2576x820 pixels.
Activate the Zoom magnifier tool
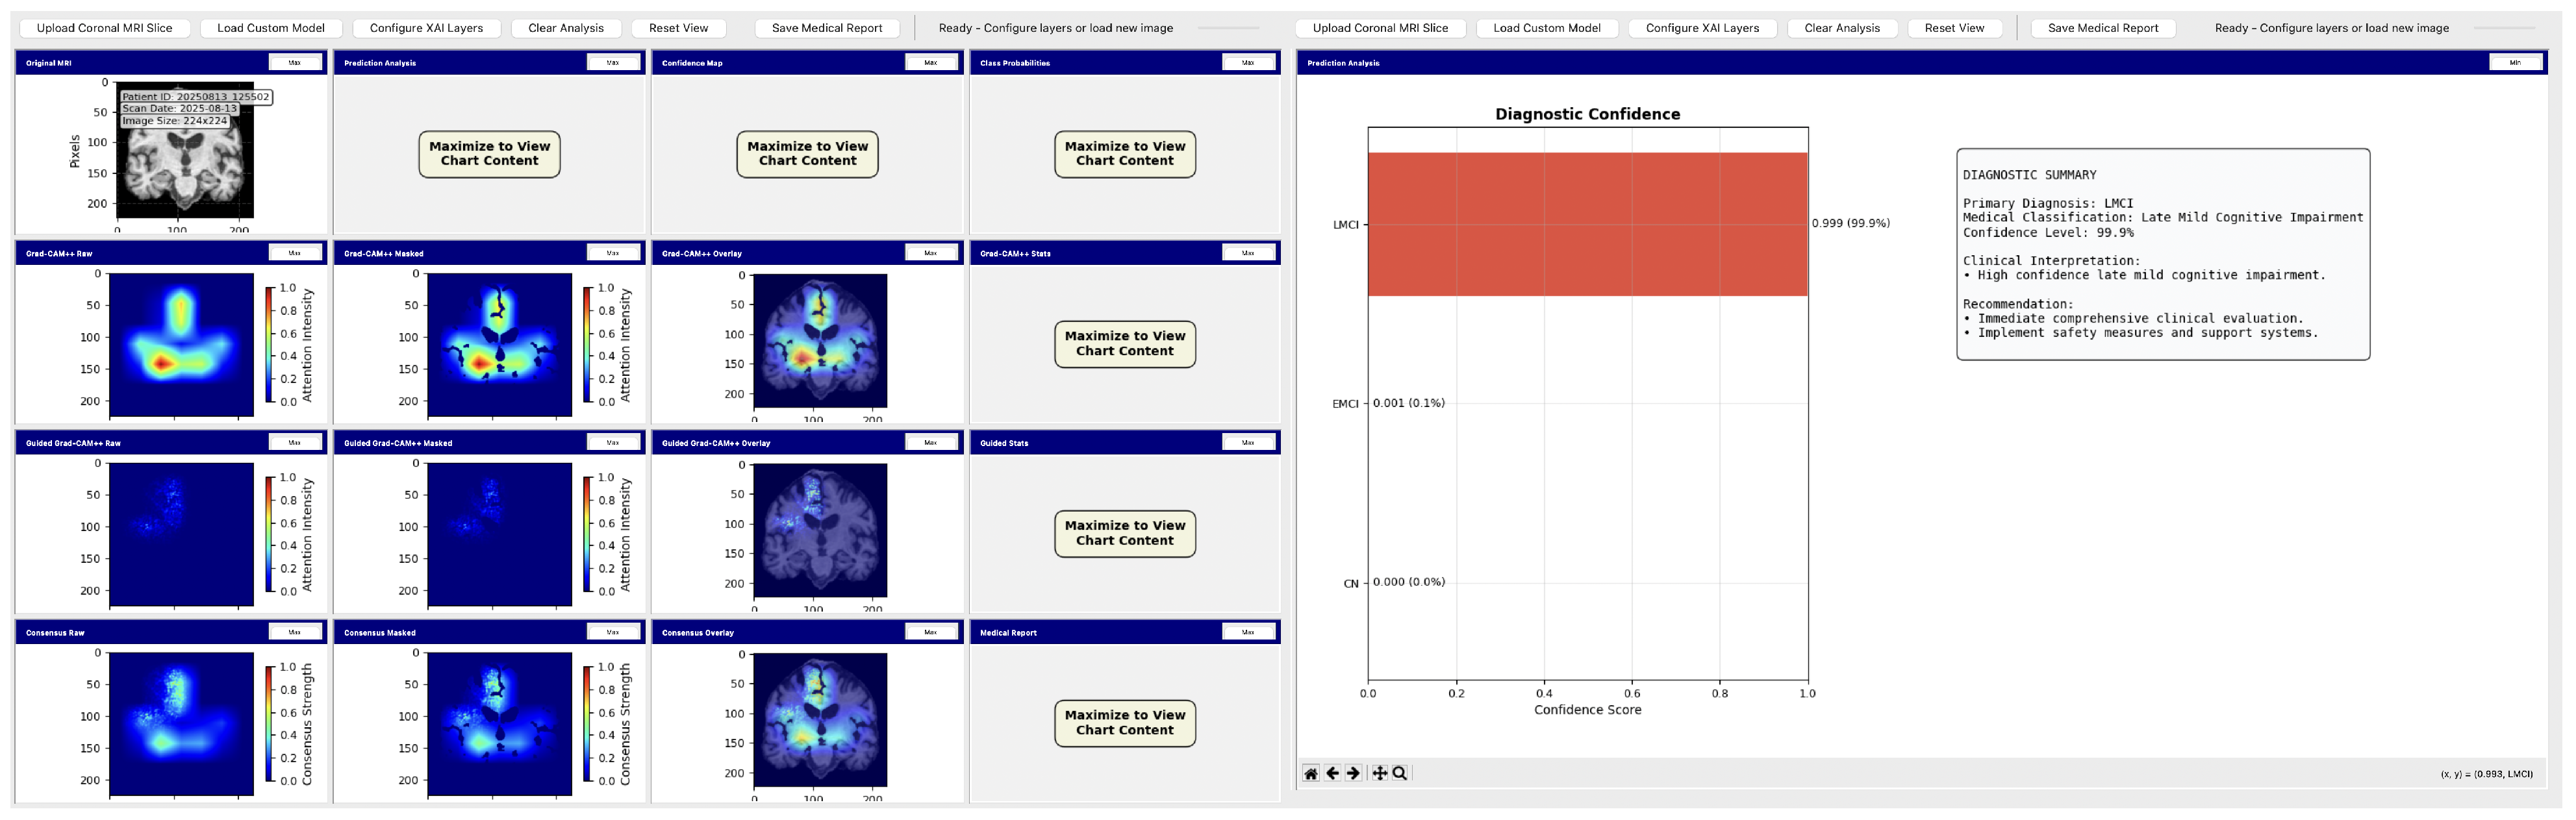pyautogui.click(x=1400, y=773)
